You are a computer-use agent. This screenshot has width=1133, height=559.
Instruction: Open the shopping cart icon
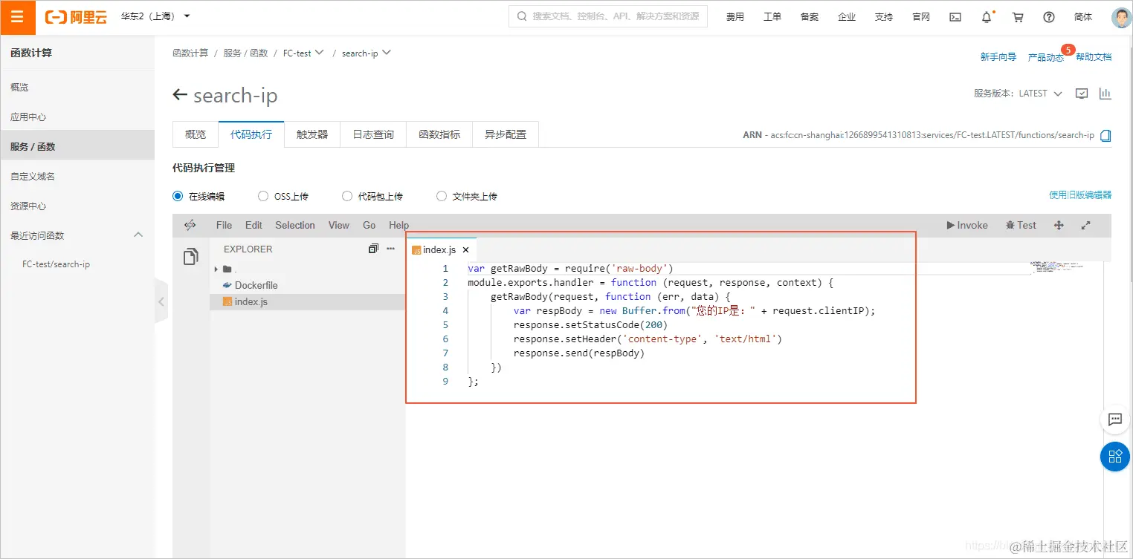click(x=1018, y=16)
